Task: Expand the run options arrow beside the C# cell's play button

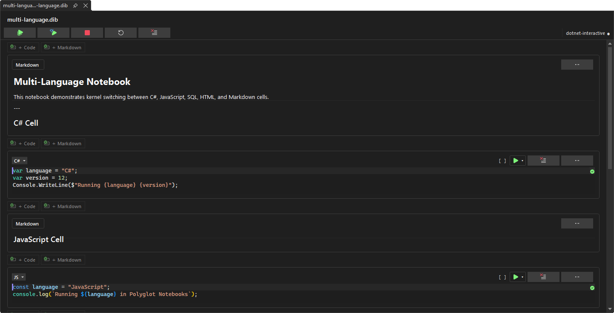Action: pyautogui.click(x=522, y=160)
